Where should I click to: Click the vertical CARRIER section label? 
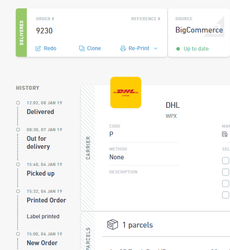point(88,148)
